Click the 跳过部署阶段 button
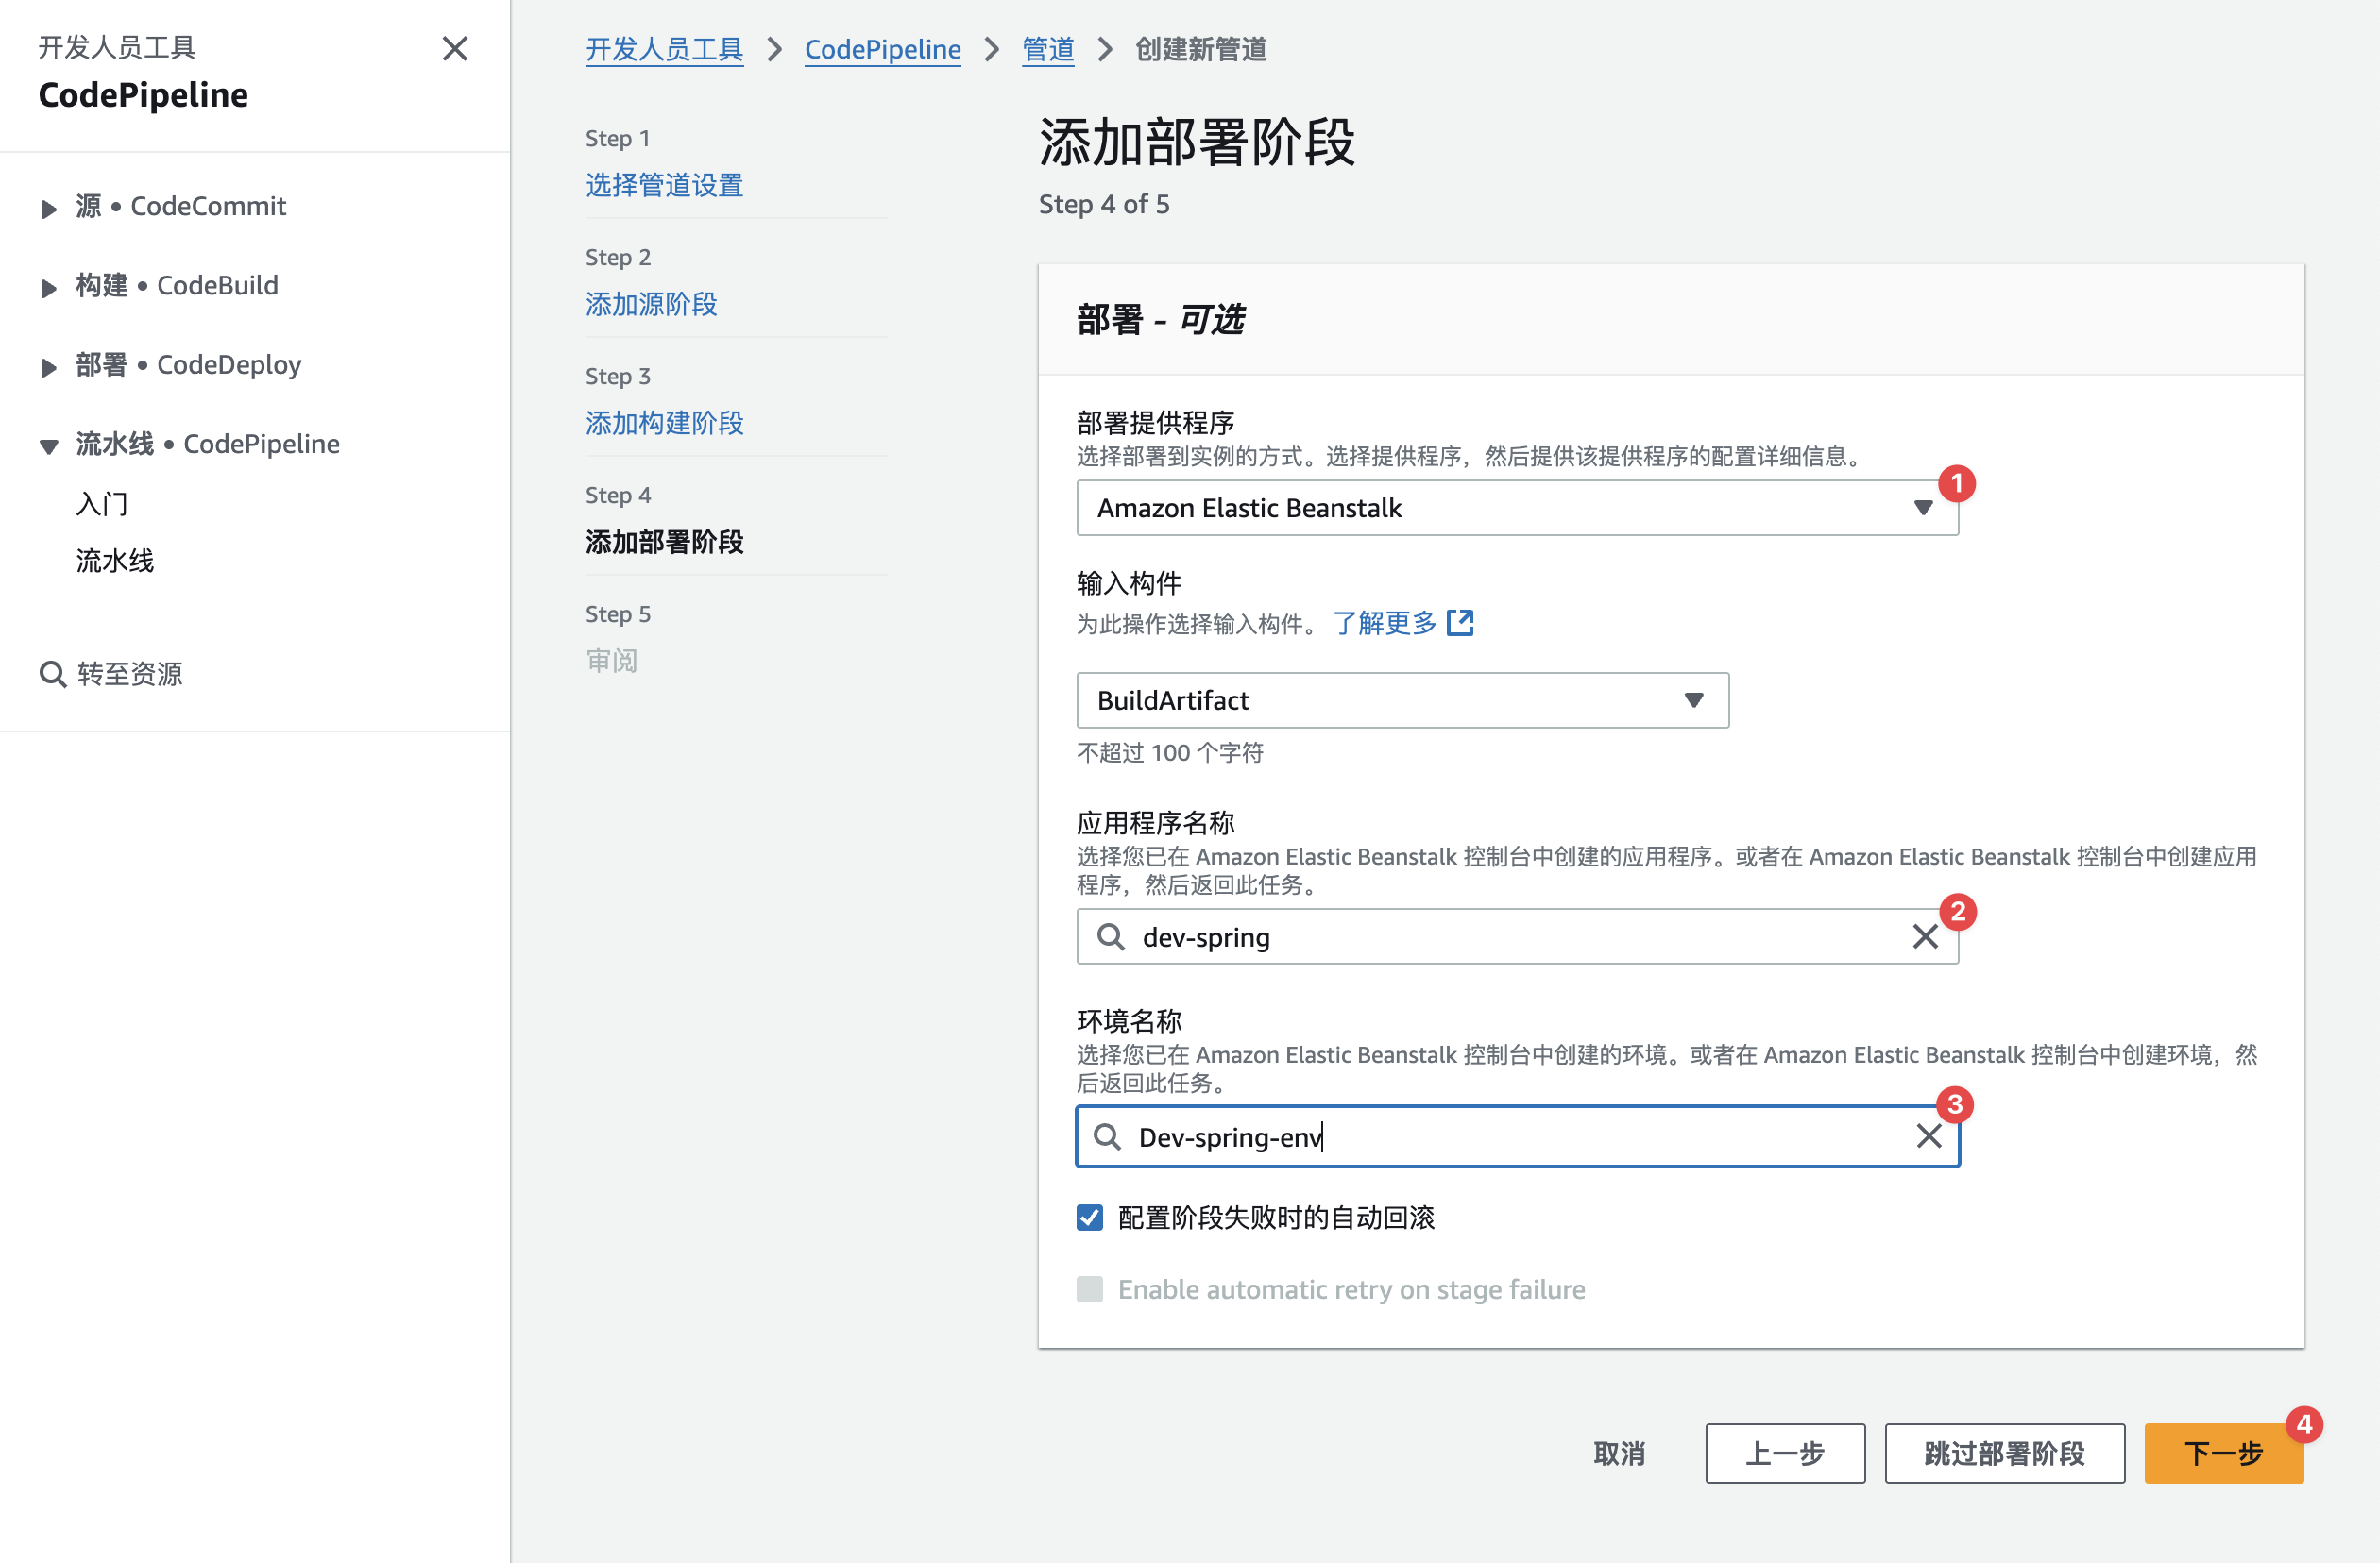This screenshot has height=1563, width=2380. (2004, 1454)
